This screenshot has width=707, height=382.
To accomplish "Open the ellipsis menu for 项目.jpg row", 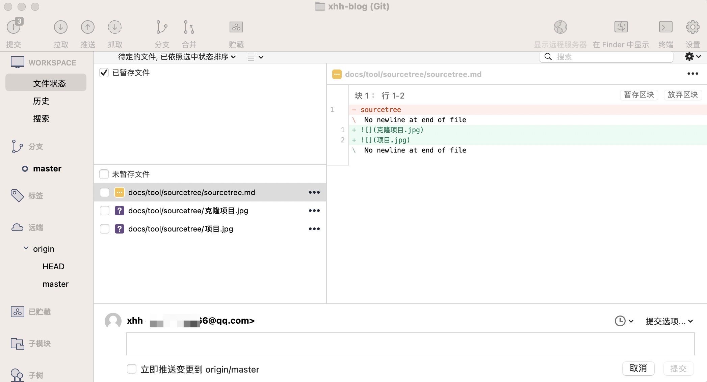I will tap(314, 229).
